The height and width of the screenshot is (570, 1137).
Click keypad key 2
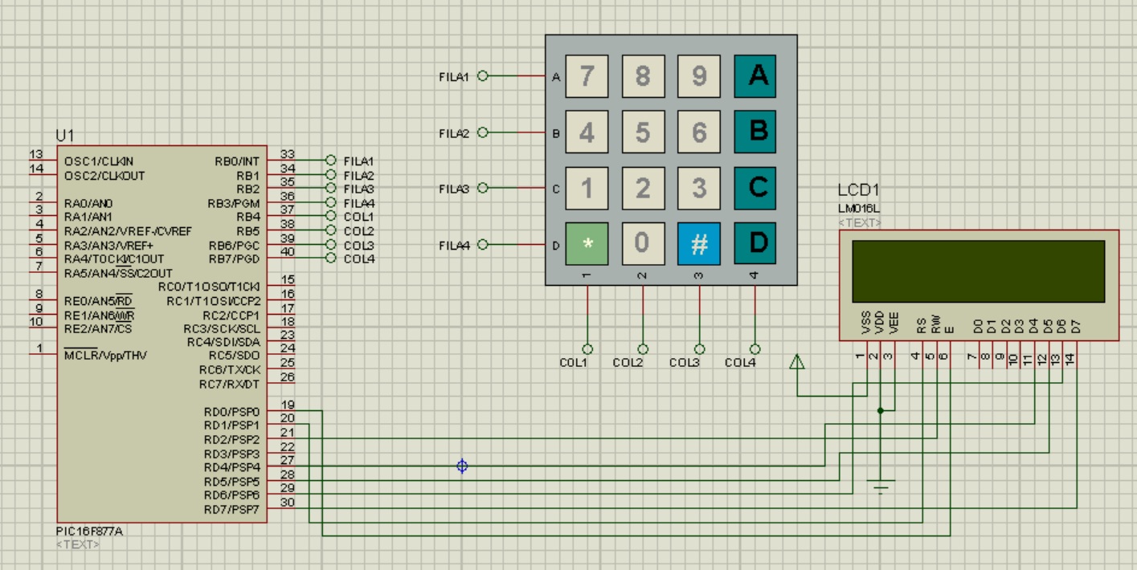pyautogui.click(x=643, y=188)
